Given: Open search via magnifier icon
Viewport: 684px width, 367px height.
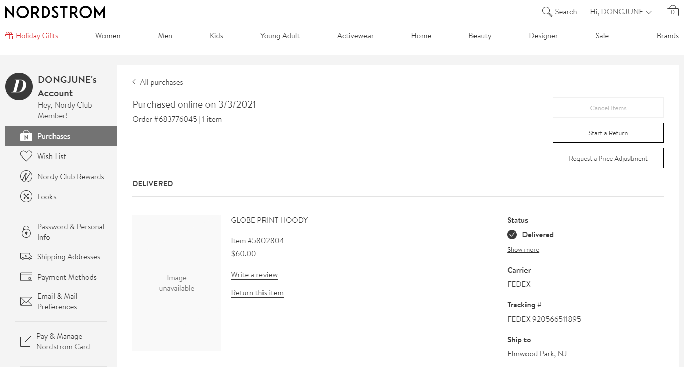Looking at the screenshot, I should tap(547, 12).
